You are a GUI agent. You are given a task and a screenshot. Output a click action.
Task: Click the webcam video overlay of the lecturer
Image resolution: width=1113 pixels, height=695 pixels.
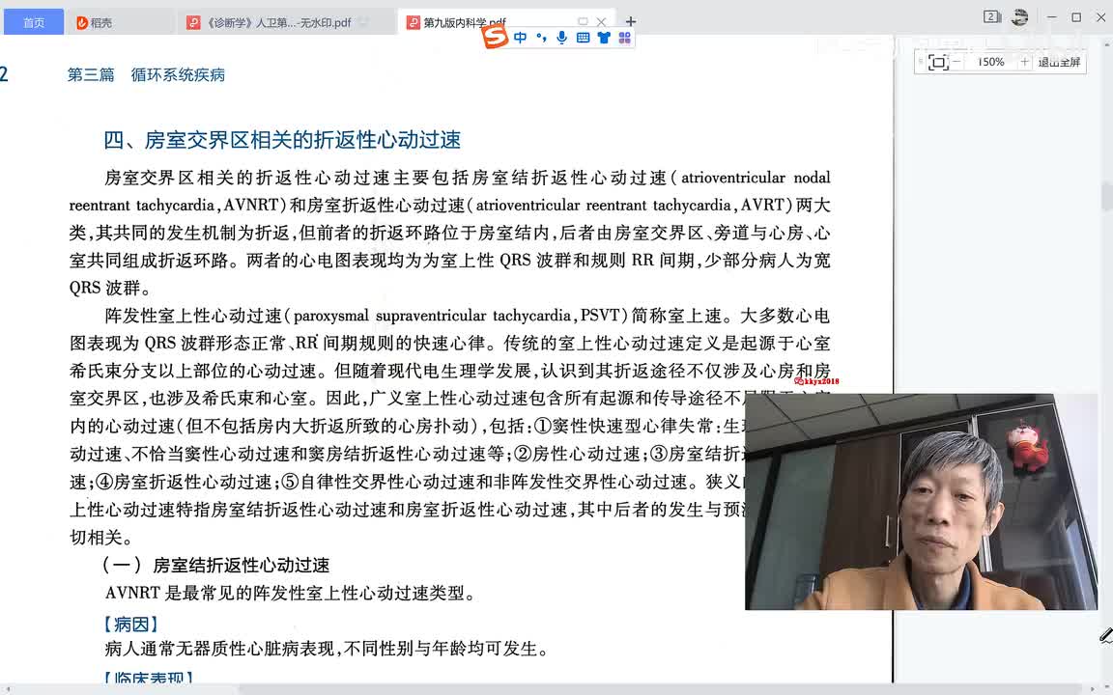click(922, 501)
